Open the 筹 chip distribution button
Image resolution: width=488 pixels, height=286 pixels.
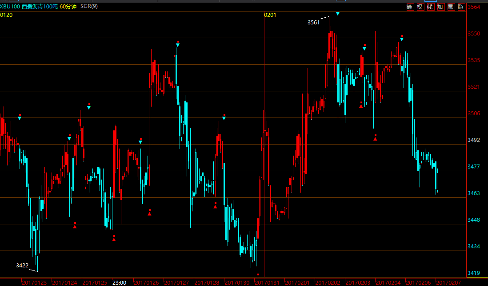click(x=410, y=7)
